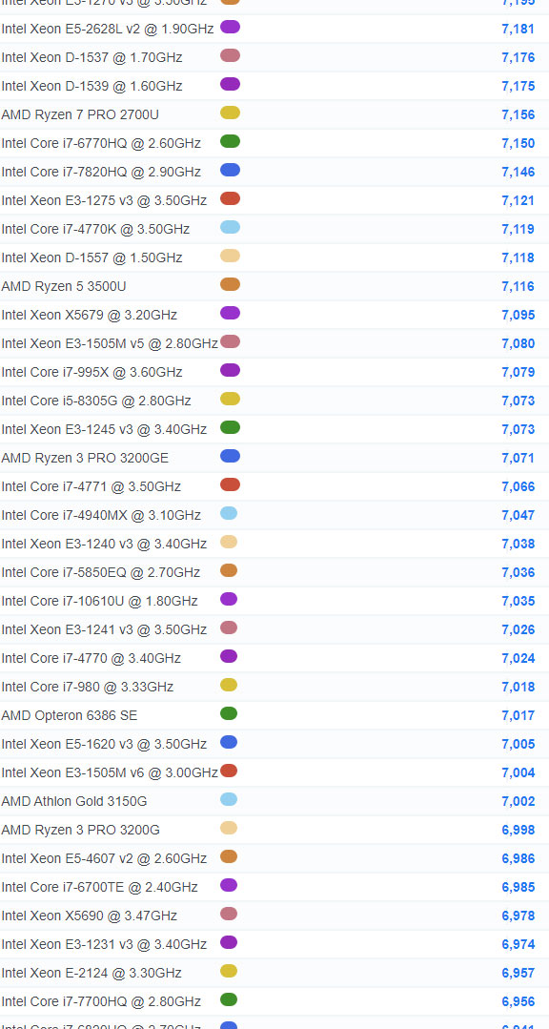Click score value 7,095
549x1029 pixels.
pos(518,315)
